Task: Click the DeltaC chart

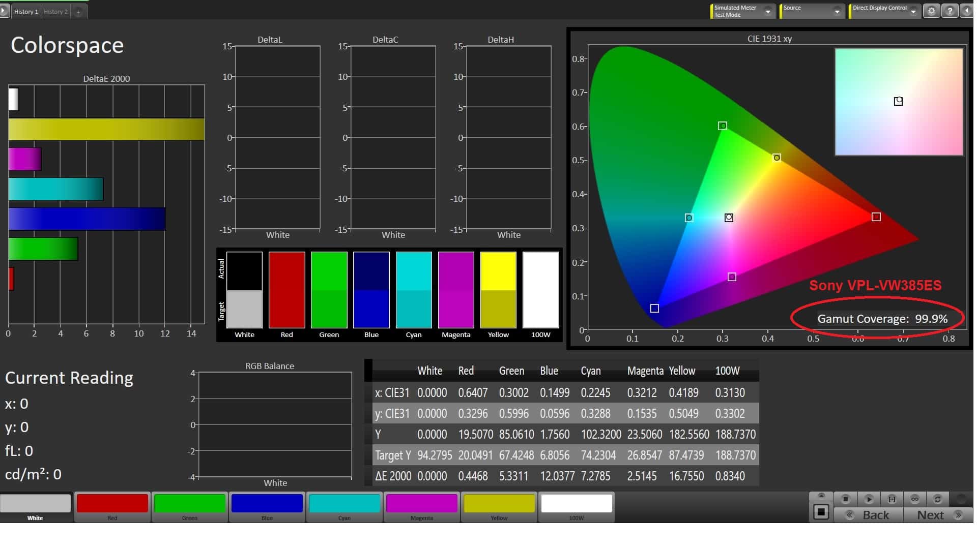Action: (393, 138)
